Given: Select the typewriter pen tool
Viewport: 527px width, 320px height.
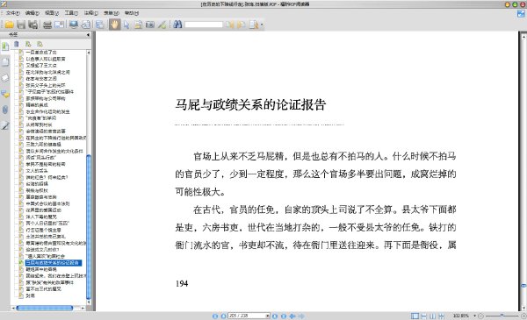Looking at the screenshot, I should [162, 25].
